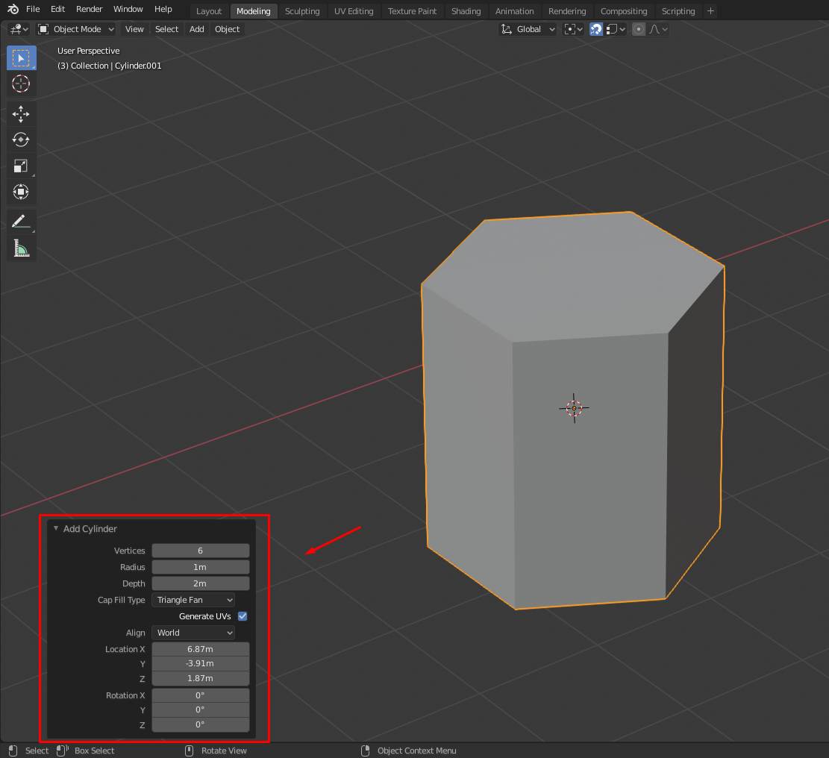
Task: Toggle the snap magnet button
Action: (x=596, y=29)
